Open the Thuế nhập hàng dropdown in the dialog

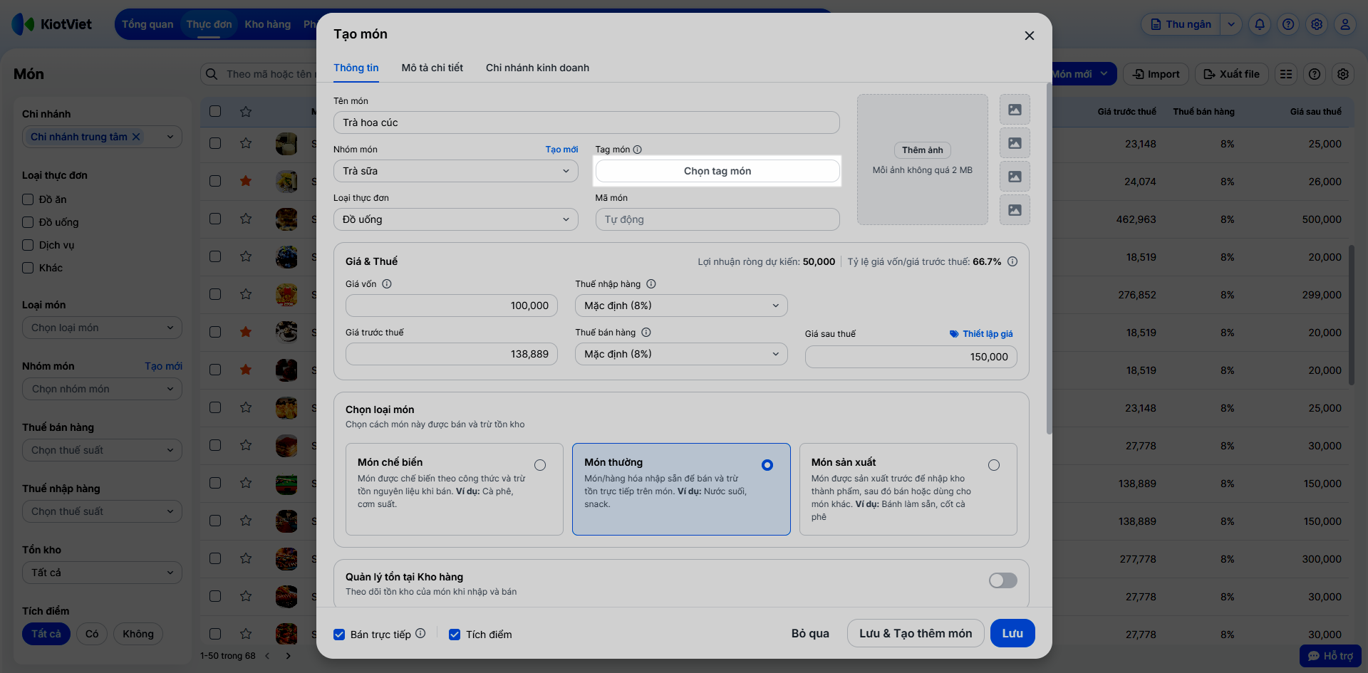pyautogui.click(x=681, y=306)
